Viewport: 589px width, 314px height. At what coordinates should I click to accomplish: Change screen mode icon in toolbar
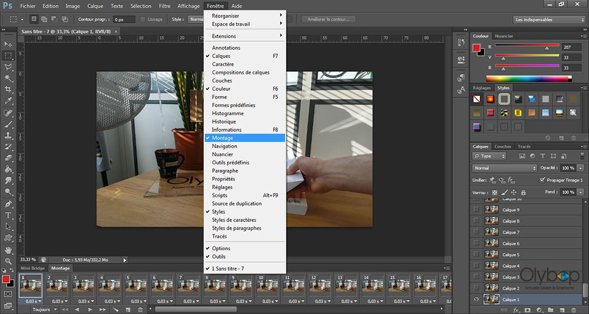tap(8, 305)
